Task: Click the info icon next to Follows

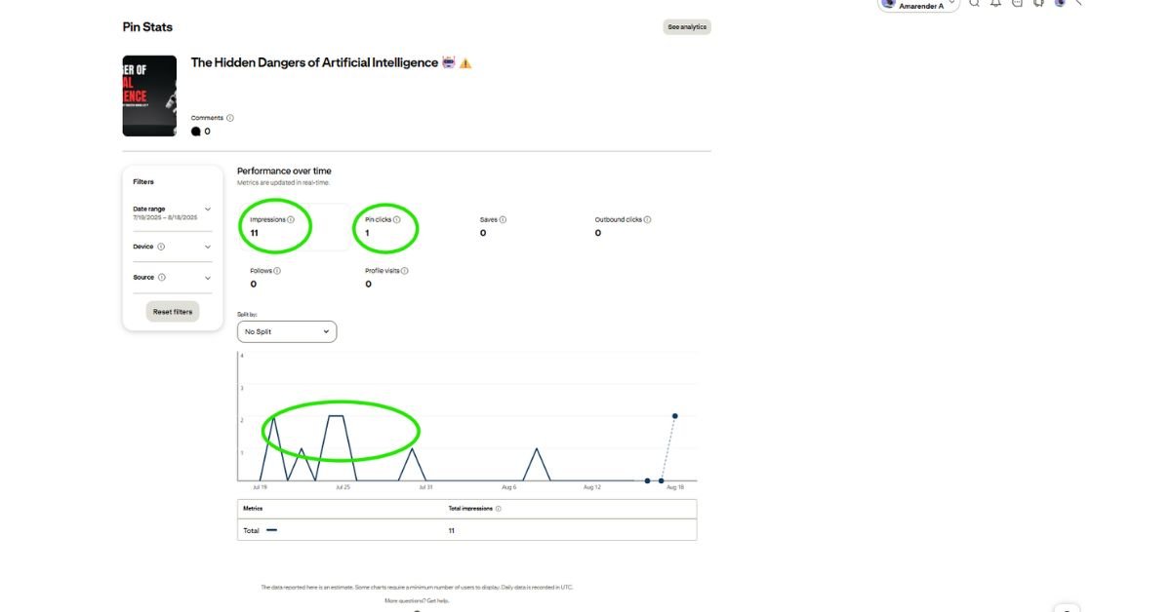Action: pyautogui.click(x=277, y=271)
